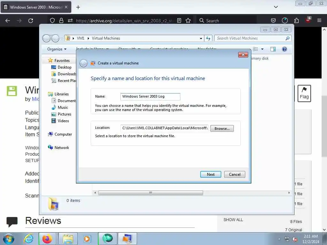Reload the Firefox page
Screen dimensions: 327x245
(x=31, y=21)
